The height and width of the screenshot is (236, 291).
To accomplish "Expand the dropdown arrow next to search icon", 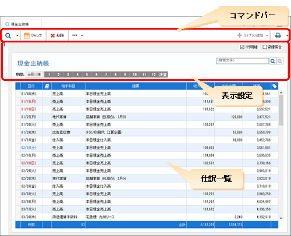I will pyautogui.click(x=17, y=35).
